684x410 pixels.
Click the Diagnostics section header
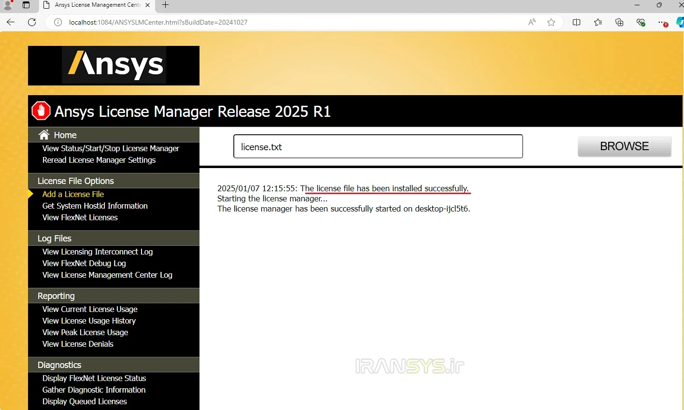point(114,365)
